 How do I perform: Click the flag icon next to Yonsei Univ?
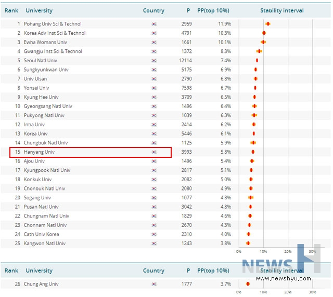click(x=153, y=88)
